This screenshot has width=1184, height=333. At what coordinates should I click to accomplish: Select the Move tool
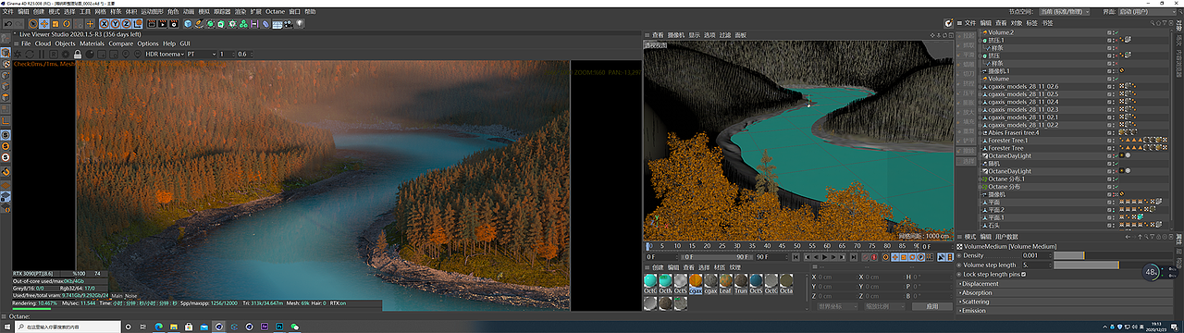pos(44,24)
